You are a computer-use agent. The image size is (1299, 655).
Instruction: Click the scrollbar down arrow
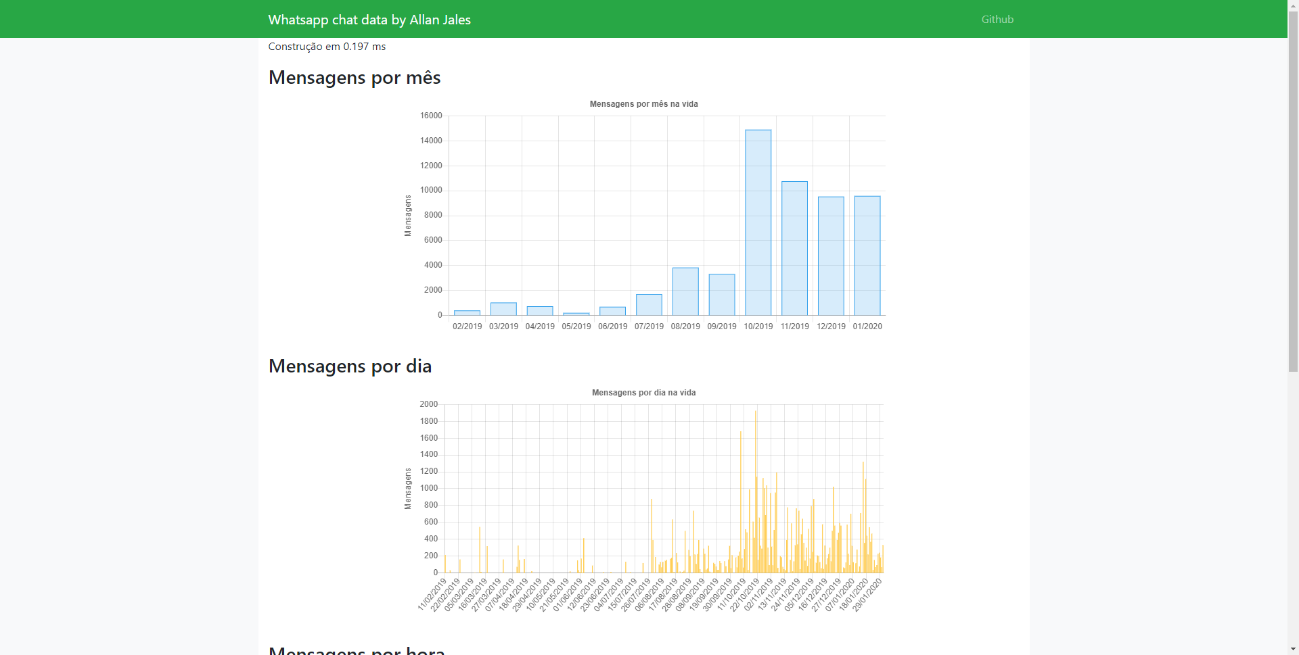coord(1293,649)
